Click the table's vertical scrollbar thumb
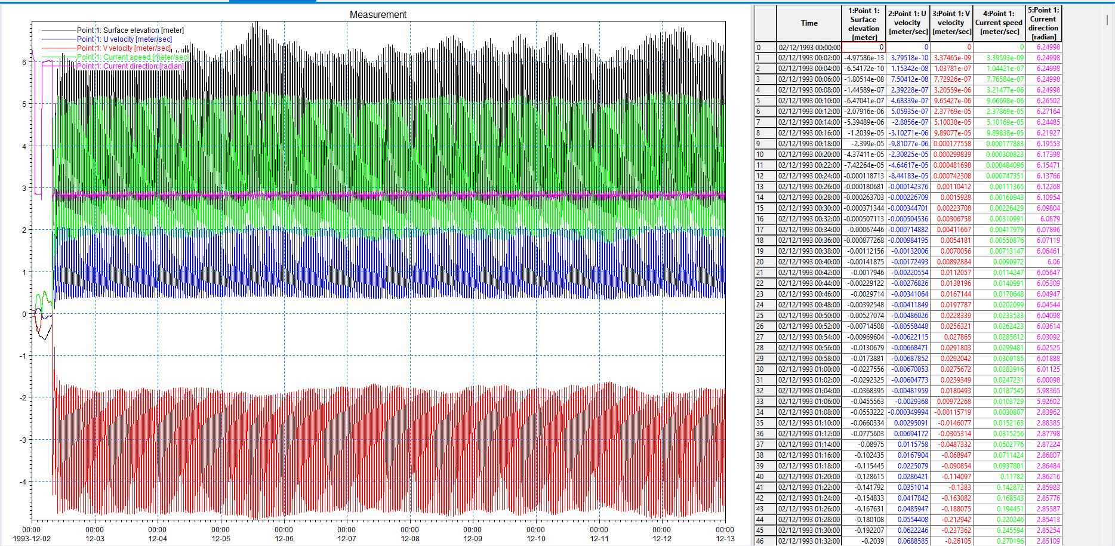The image size is (1115, 546). point(1107,19)
